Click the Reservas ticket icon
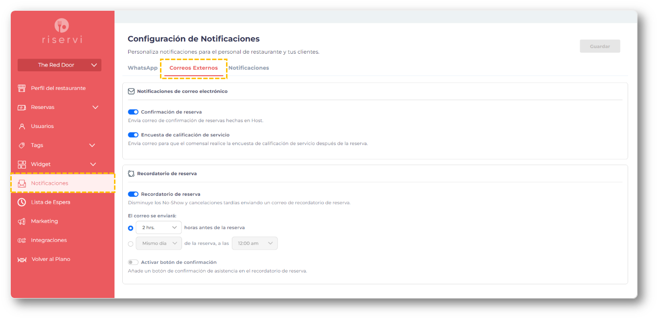The height and width of the screenshot is (319, 658). coord(22,107)
